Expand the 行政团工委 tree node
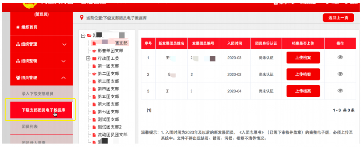The image size is (361, 147). point(88,58)
